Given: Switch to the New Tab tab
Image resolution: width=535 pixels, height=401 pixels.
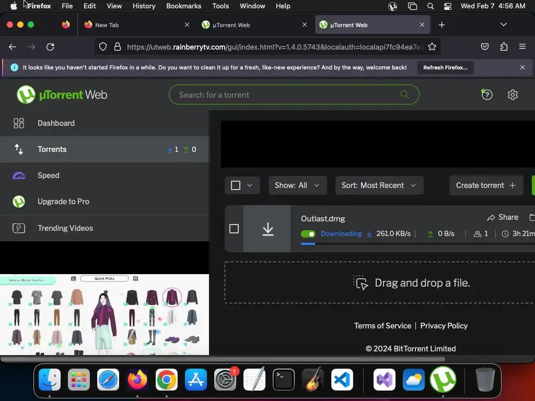Looking at the screenshot, I should (x=137, y=25).
